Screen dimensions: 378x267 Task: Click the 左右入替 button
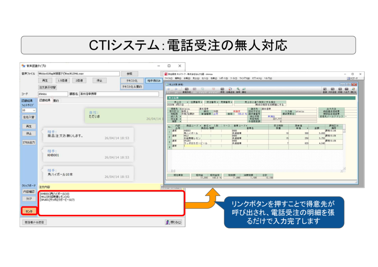[29, 117]
